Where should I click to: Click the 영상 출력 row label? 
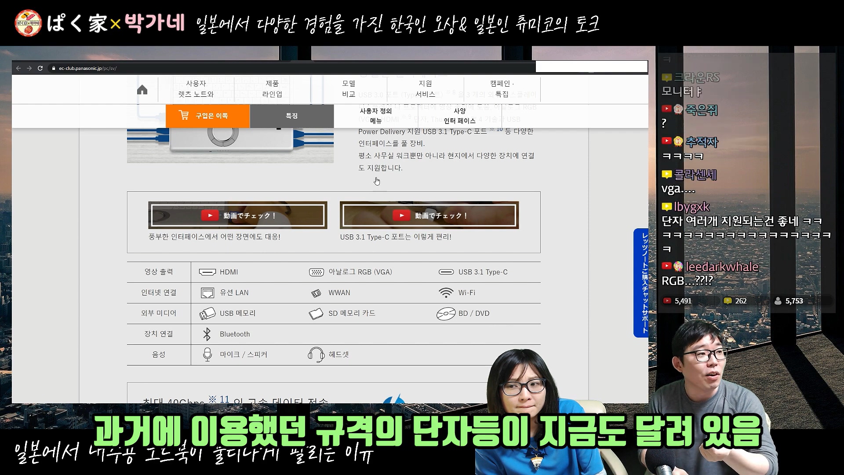click(x=159, y=272)
